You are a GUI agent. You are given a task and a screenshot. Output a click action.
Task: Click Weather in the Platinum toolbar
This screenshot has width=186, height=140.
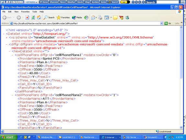pos(71,2)
